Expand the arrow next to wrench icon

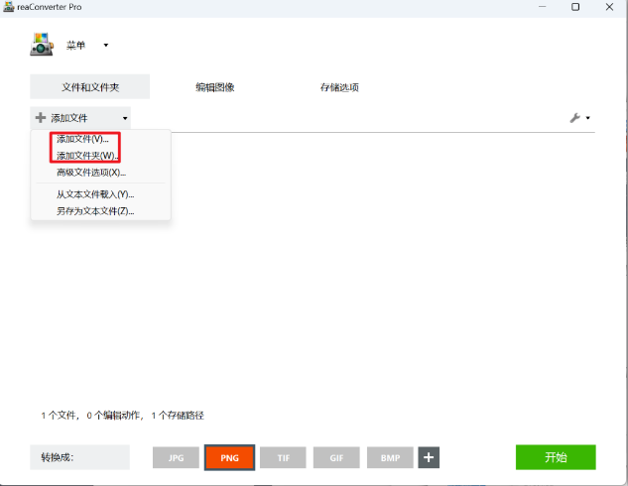click(x=588, y=118)
